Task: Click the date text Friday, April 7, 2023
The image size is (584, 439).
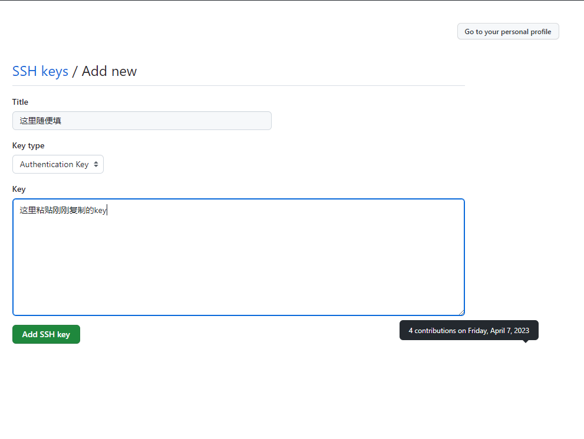Action: [499, 331]
